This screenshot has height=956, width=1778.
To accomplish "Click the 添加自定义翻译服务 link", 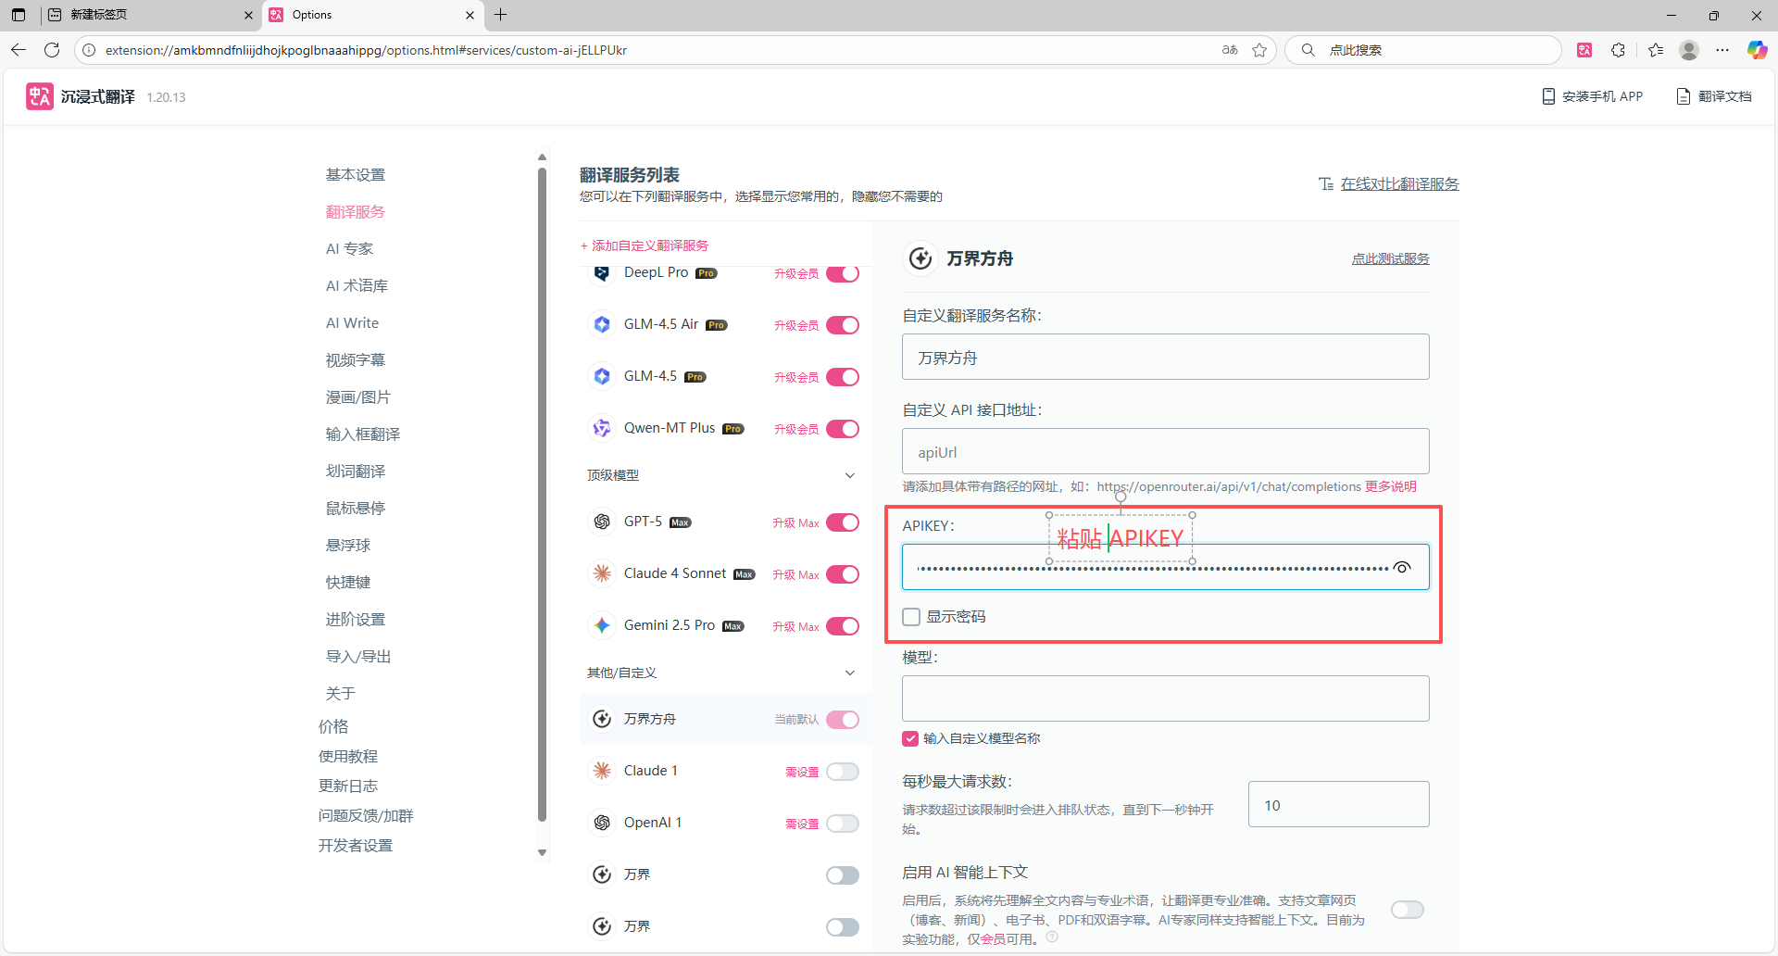I will pos(645,245).
